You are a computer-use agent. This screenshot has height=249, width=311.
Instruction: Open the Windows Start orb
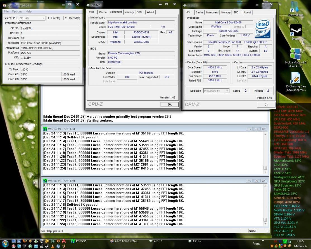click(x=5, y=243)
